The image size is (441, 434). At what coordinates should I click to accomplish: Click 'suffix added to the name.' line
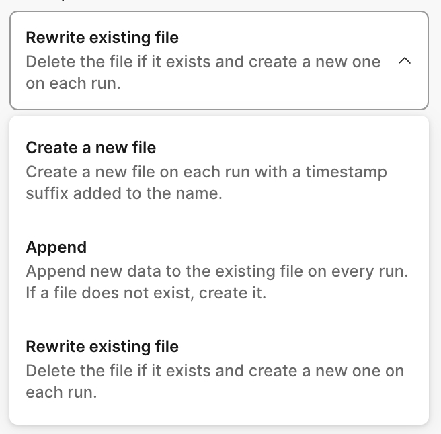pyautogui.click(x=124, y=195)
